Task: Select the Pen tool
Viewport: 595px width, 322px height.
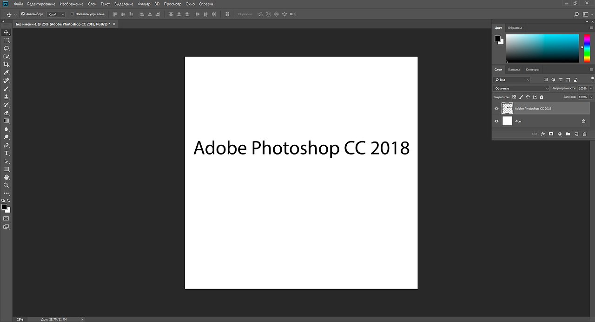Action: coord(7,145)
